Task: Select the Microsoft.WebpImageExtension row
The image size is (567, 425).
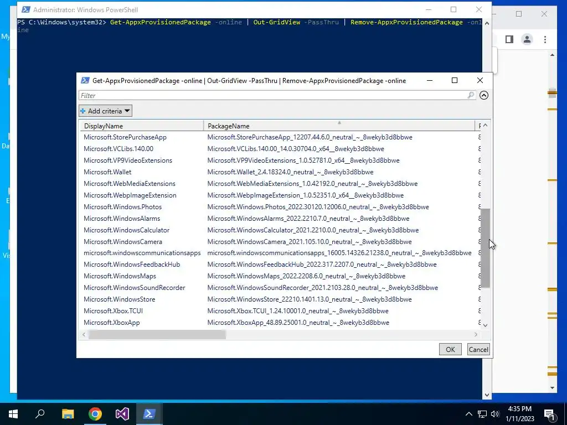Action: (280, 195)
